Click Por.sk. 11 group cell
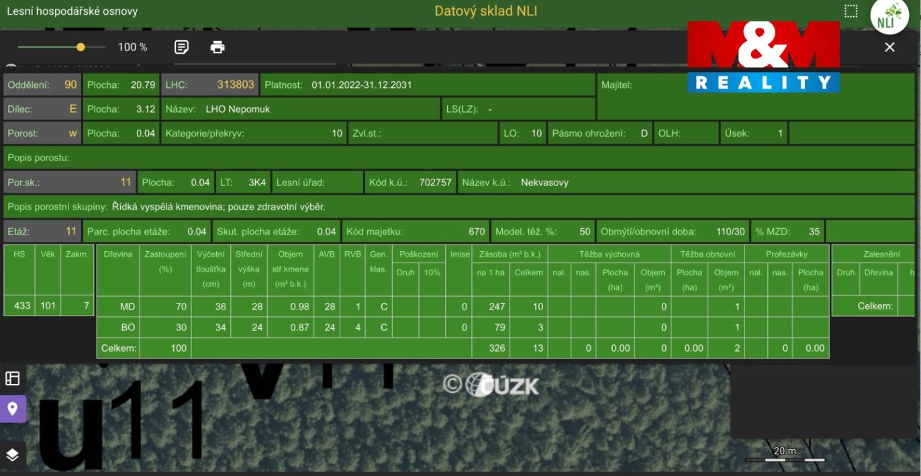The image size is (921, 476). pyautogui.click(x=70, y=182)
